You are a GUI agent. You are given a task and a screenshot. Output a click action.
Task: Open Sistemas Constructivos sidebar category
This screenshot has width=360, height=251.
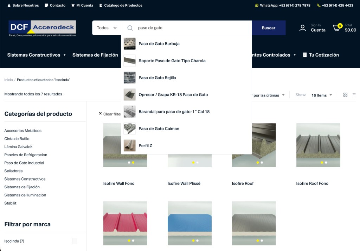25,179
